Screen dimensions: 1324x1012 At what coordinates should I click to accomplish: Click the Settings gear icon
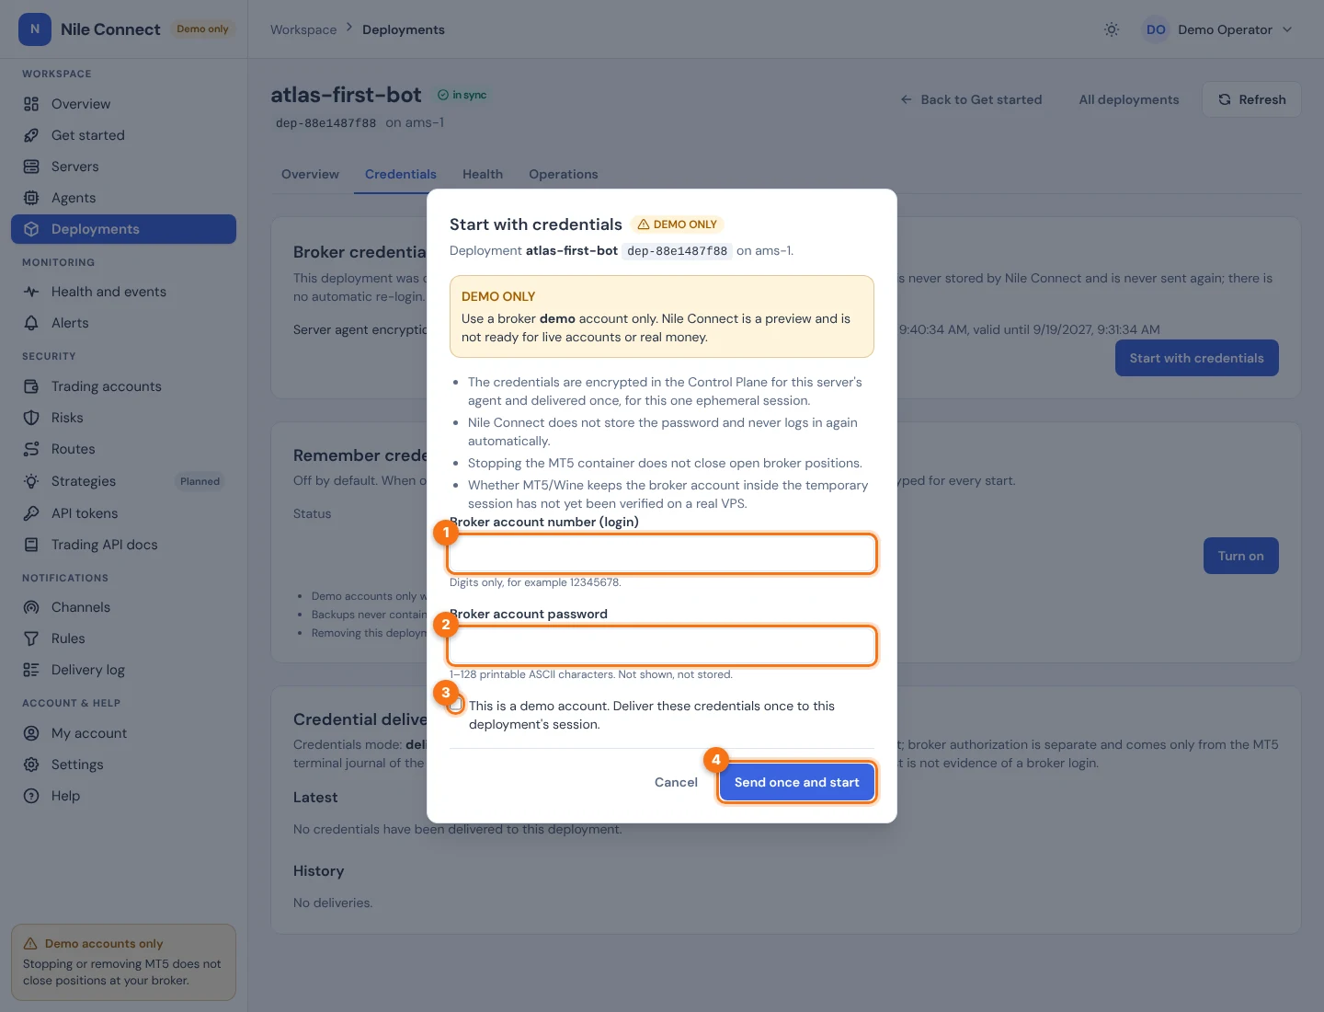[31, 765]
